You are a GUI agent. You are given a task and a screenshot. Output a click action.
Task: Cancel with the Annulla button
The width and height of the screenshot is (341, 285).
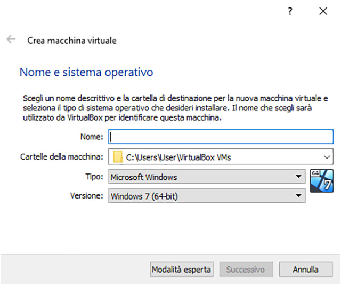pyautogui.click(x=305, y=270)
